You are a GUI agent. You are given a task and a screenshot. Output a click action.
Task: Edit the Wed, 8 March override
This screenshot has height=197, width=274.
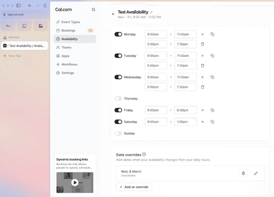coord(256,173)
